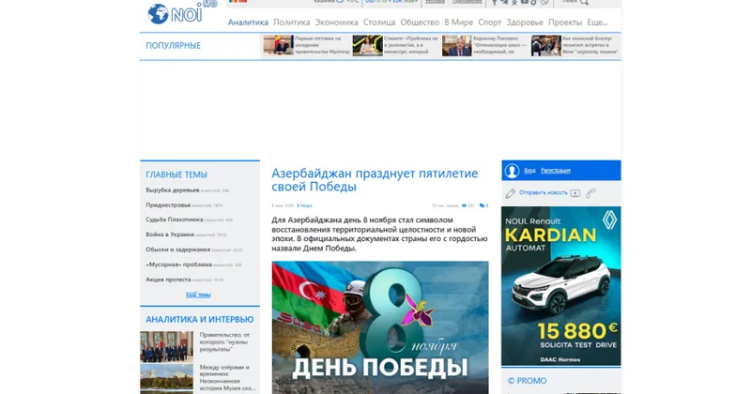Click the Регистрация link

click(556, 171)
